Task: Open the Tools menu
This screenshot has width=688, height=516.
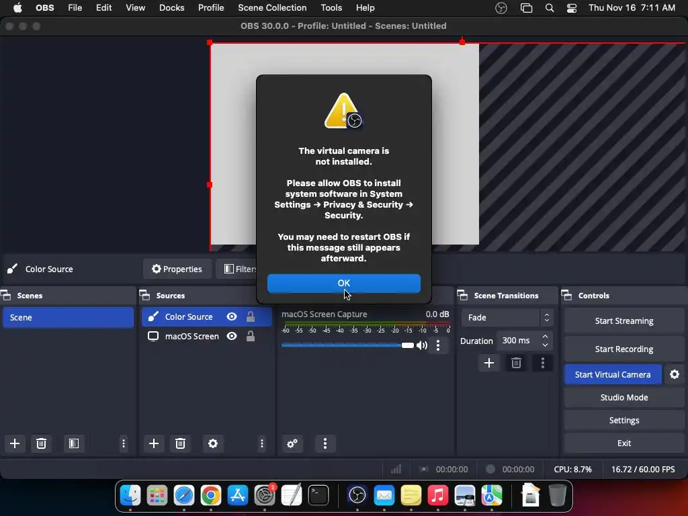Action: pos(331,8)
